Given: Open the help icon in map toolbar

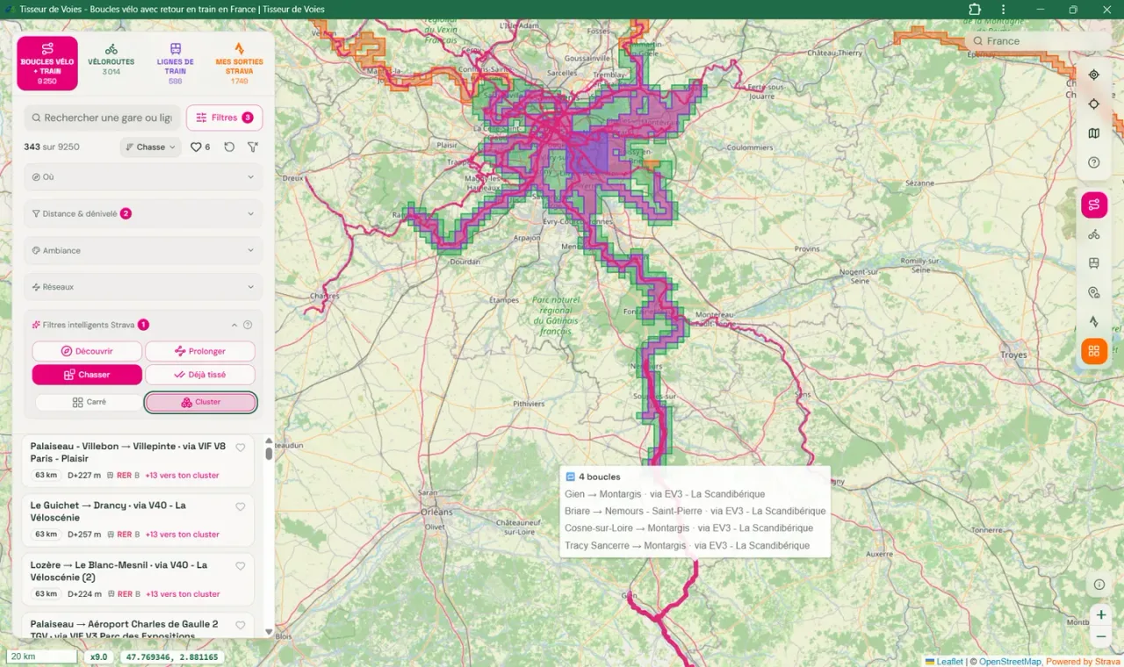Looking at the screenshot, I should coord(1093,162).
